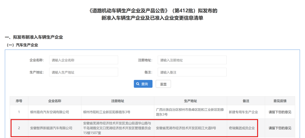305x138 pixels.
Task: Select the cell 新建专用车生产企业
Action: click(246, 112)
